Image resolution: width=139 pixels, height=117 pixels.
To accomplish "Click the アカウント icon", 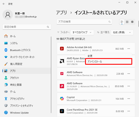I will click(6, 78).
